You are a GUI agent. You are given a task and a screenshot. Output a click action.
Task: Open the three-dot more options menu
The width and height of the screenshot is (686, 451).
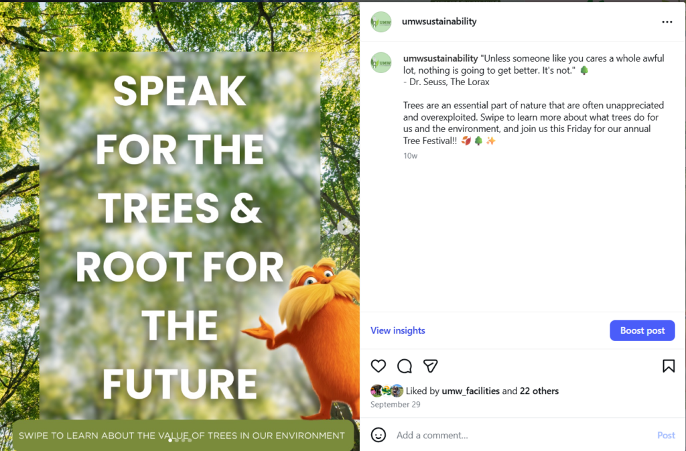pyautogui.click(x=667, y=21)
